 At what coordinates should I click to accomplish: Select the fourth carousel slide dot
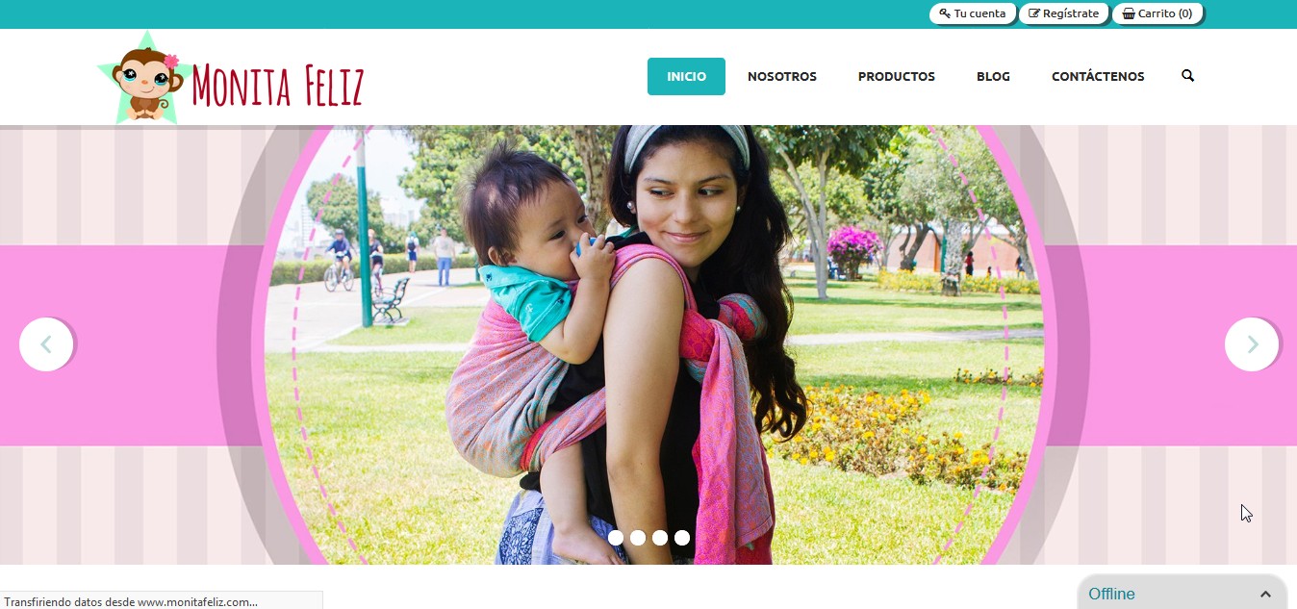tap(682, 538)
